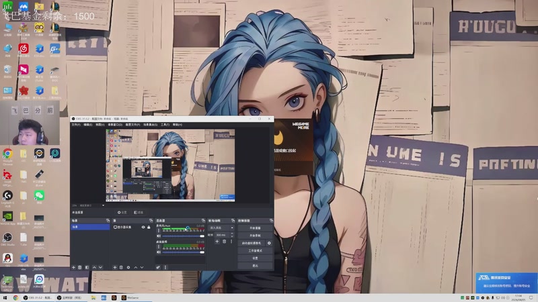The height and width of the screenshot is (302, 538).
Task: Open advanced audio properties icon below the mixer
Action: [x=158, y=267]
